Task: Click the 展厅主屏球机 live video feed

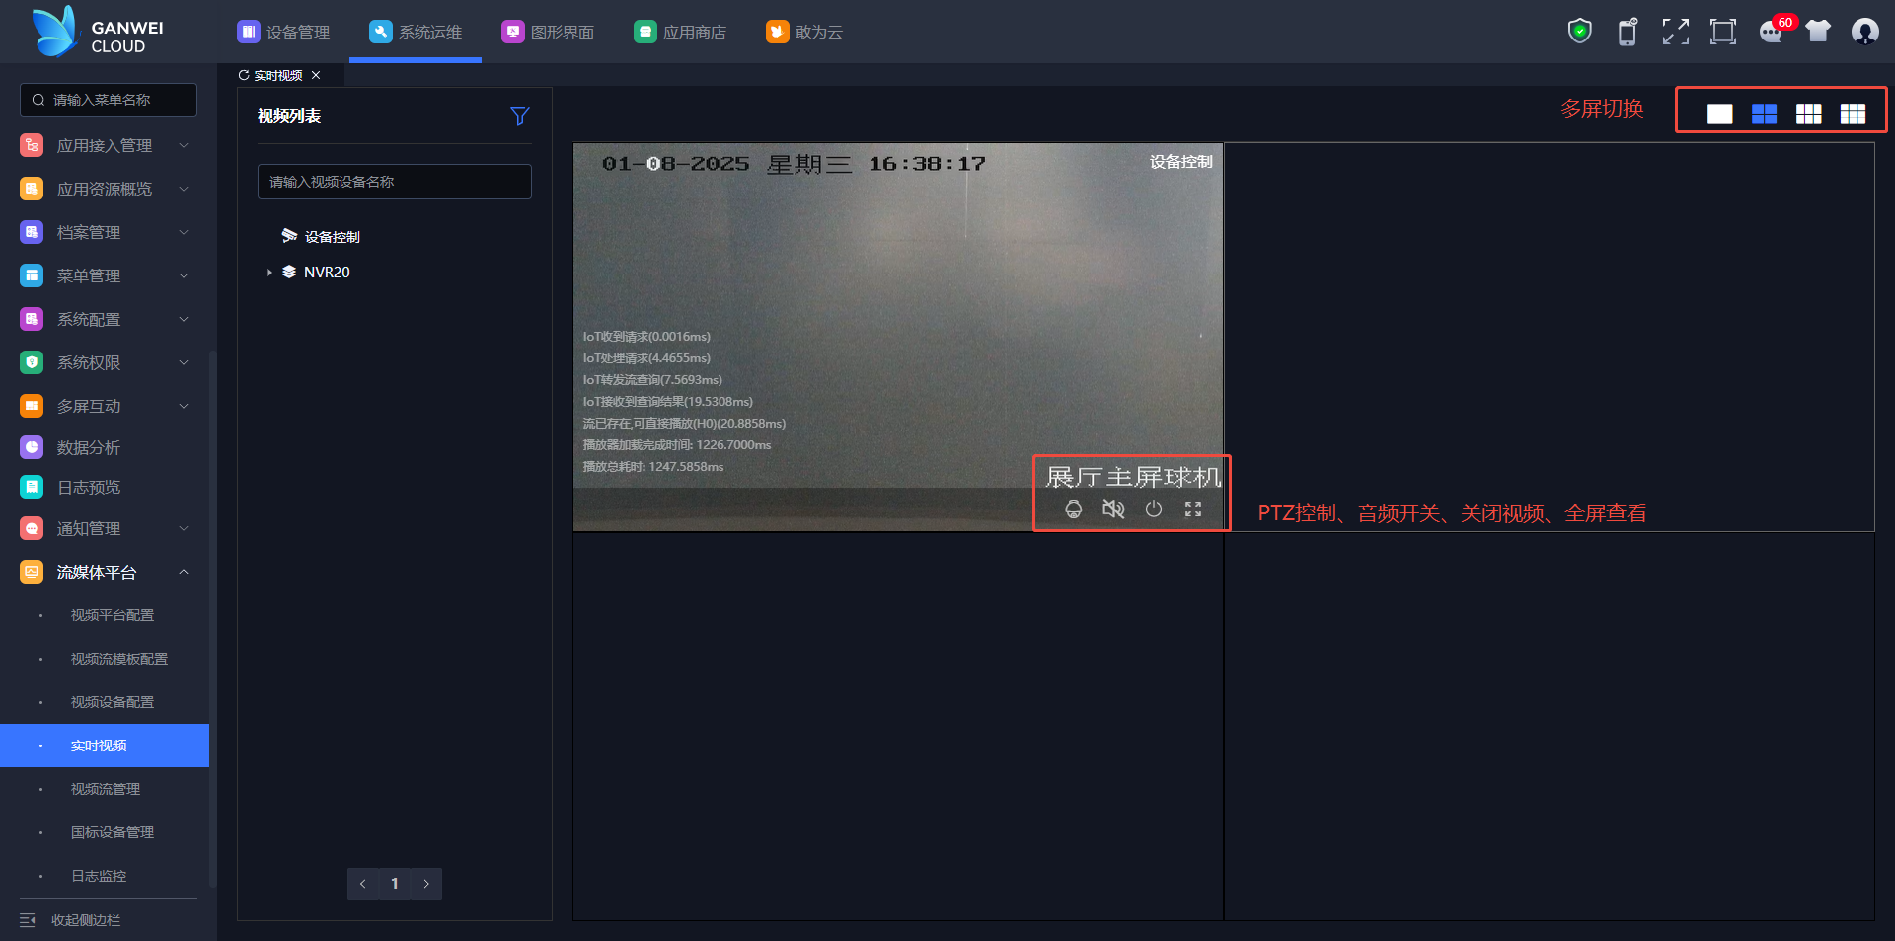Action: pos(898,337)
